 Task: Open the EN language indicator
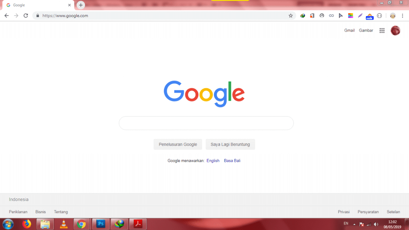coord(346,224)
